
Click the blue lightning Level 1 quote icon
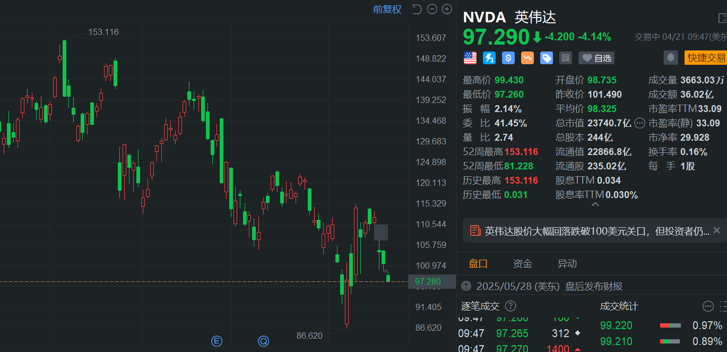(489, 58)
